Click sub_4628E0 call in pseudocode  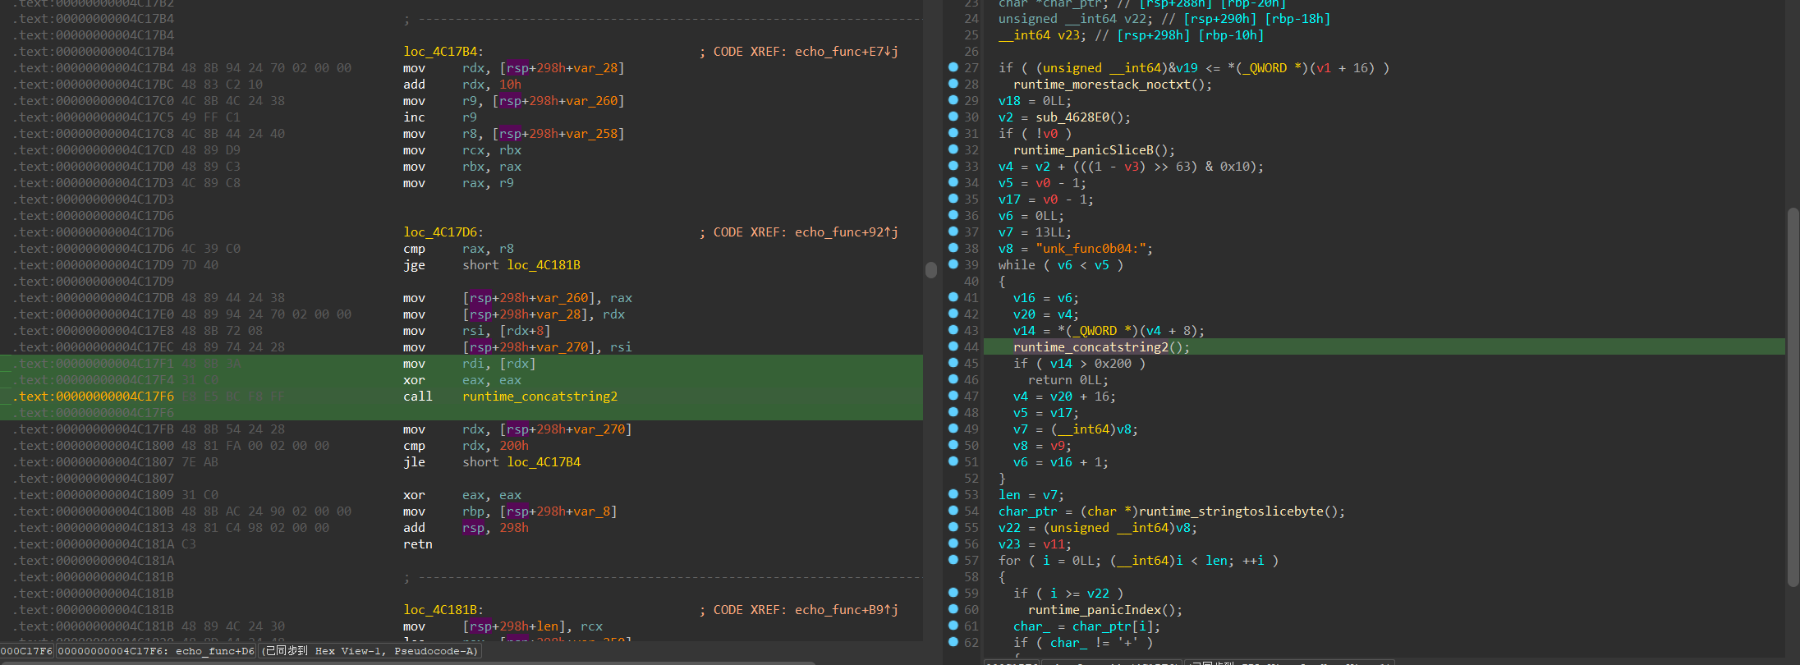1083,117
